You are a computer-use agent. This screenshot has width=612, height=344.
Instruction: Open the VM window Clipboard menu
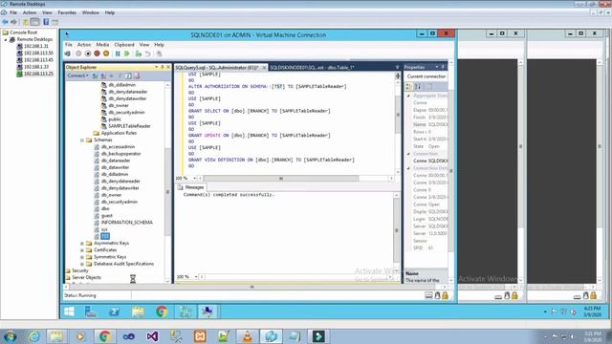(124, 45)
